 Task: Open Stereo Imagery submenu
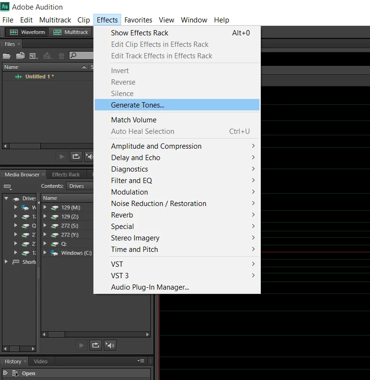177,238
